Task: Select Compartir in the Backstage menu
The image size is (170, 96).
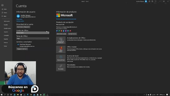Action: coord(6,35)
